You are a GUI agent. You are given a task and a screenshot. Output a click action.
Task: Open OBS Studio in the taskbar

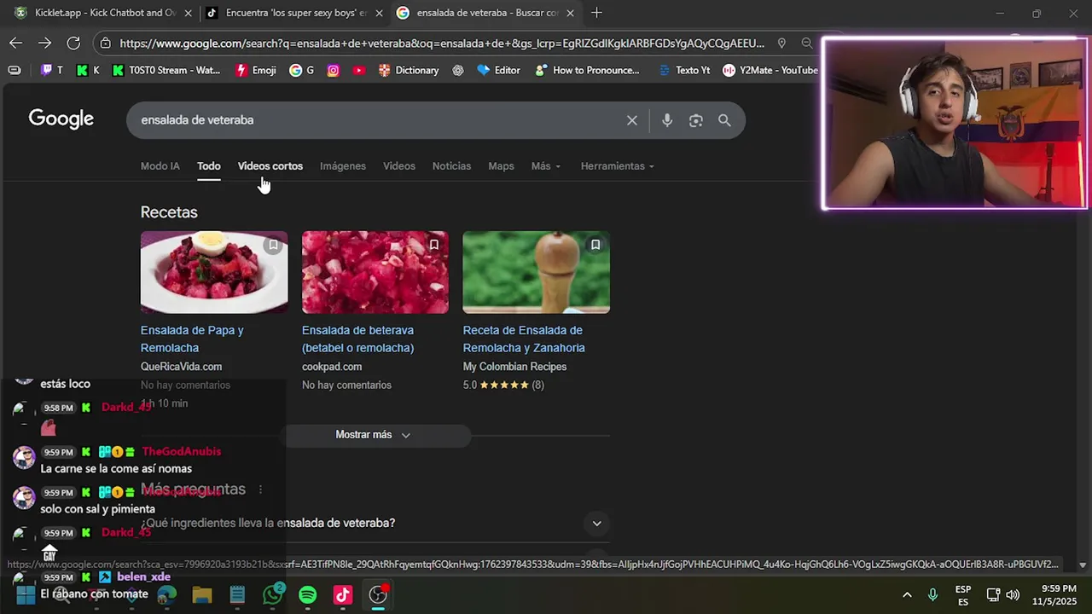tap(378, 594)
